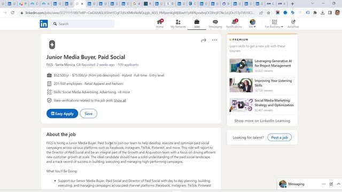Bookmark this page with the star icon

pyautogui.click(x=268, y=13)
